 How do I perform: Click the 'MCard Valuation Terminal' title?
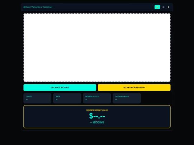click(38, 7)
